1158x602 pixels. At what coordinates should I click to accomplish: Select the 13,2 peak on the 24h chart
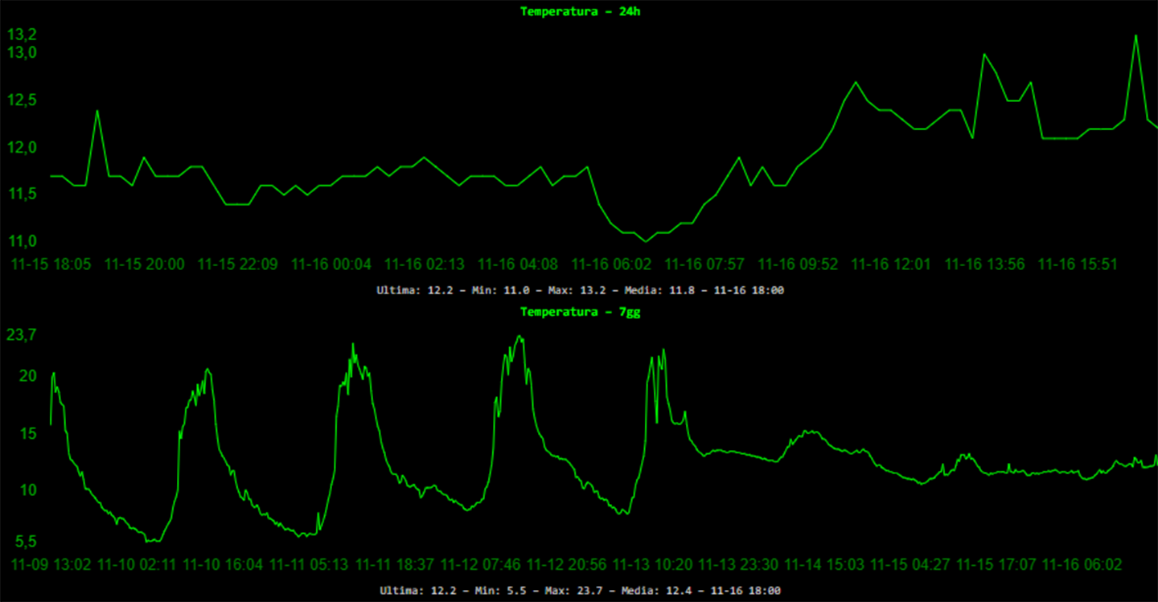click(x=1135, y=36)
